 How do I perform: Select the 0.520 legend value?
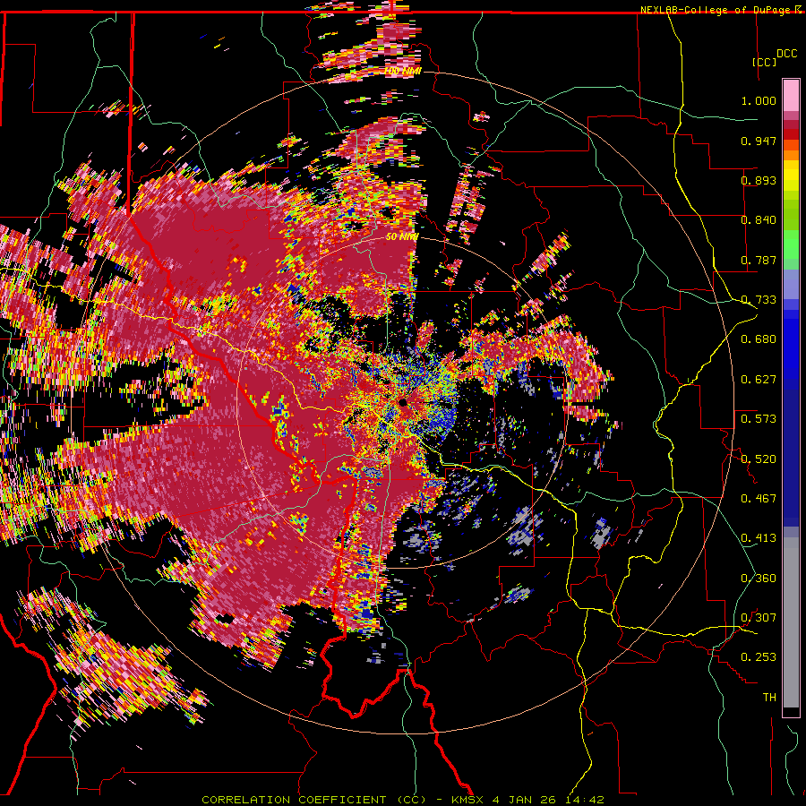tap(759, 459)
